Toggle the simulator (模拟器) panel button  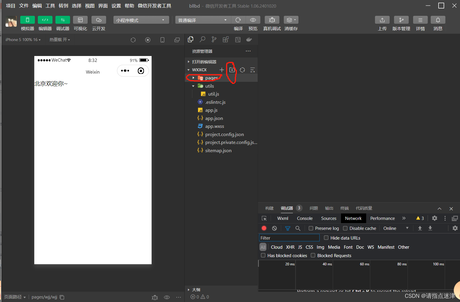coord(28,20)
